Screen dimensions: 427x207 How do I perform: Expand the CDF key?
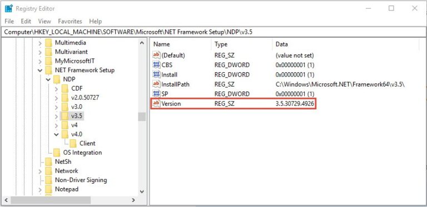(x=56, y=89)
